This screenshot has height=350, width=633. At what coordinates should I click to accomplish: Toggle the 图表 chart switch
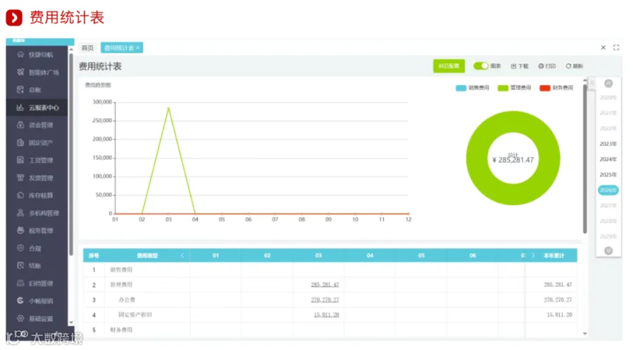tap(481, 66)
